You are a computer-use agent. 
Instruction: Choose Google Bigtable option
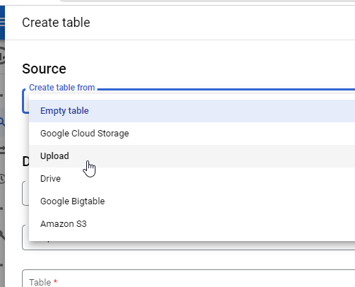click(192, 201)
